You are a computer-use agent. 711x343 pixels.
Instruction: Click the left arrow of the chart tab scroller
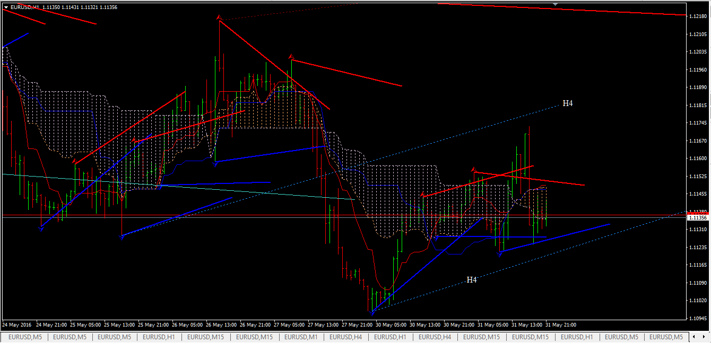[693, 337]
